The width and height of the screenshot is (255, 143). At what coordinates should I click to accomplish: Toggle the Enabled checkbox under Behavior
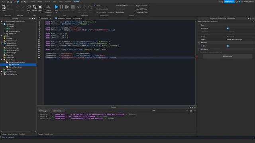click(x=228, y=46)
